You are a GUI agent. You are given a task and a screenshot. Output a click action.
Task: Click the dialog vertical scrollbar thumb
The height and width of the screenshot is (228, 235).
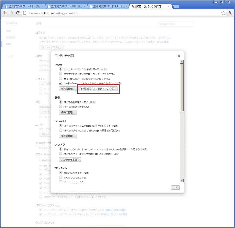[182, 87]
